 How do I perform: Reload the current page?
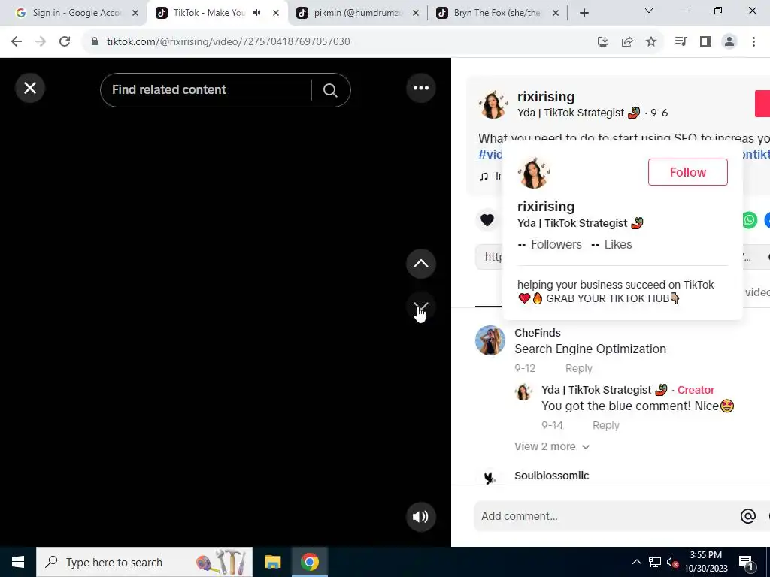click(x=65, y=42)
